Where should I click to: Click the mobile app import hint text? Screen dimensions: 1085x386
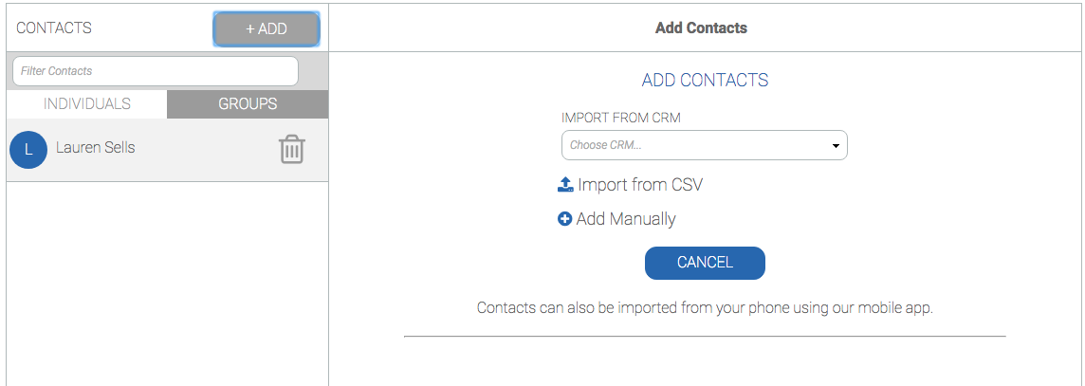pos(705,308)
